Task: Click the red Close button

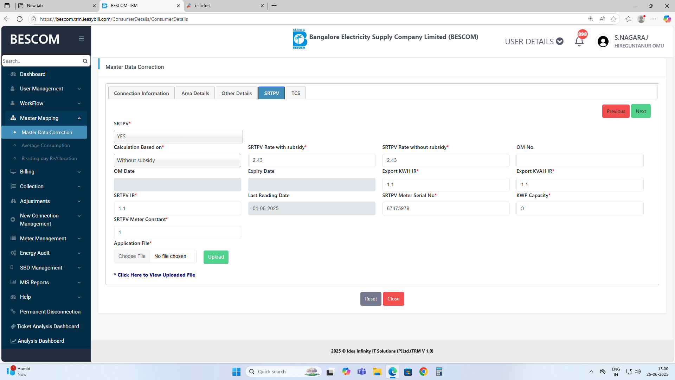Action: click(x=393, y=299)
